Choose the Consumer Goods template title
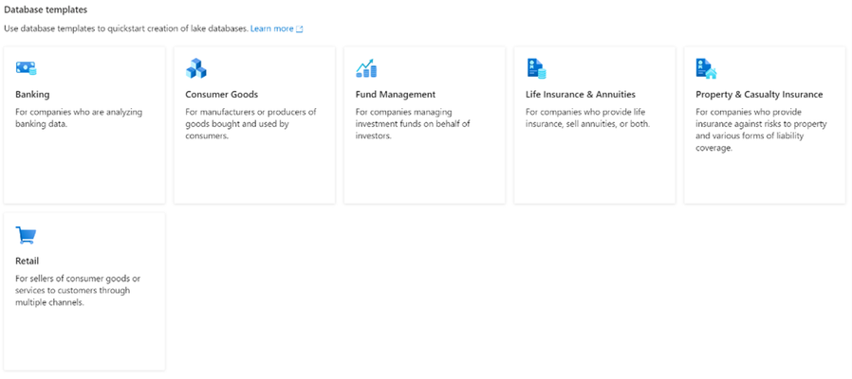Viewport: 852px width, 379px height. point(222,95)
